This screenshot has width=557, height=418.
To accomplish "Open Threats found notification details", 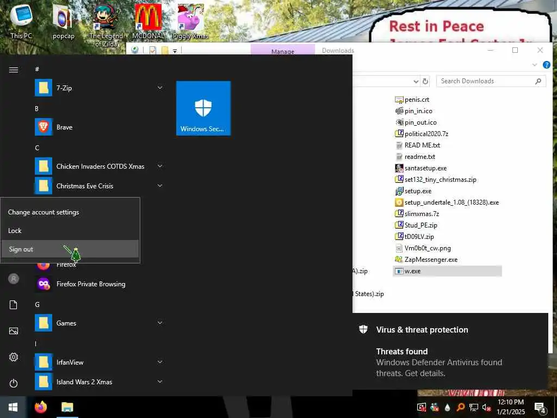I will pyautogui.click(x=450, y=351).
